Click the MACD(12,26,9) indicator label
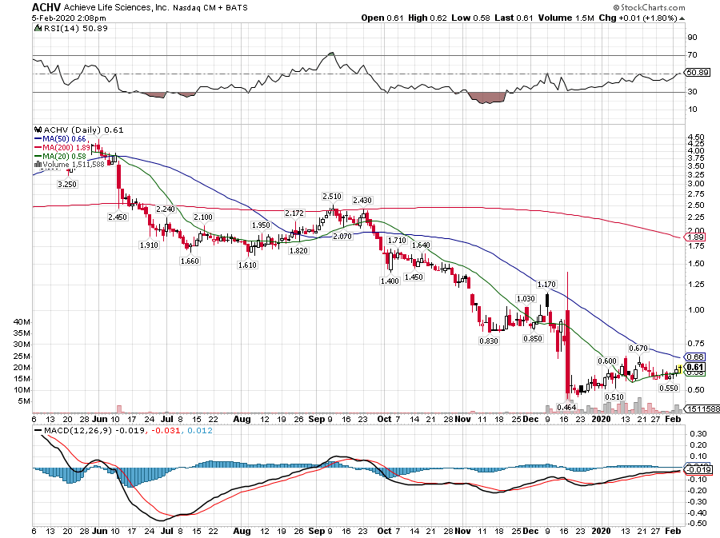The image size is (720, 538). click(x=78, y=431)
